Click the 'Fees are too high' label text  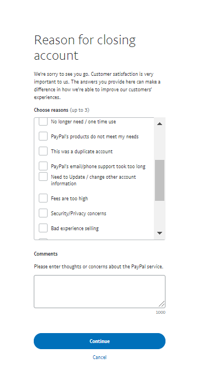click(x=69, y=199)
